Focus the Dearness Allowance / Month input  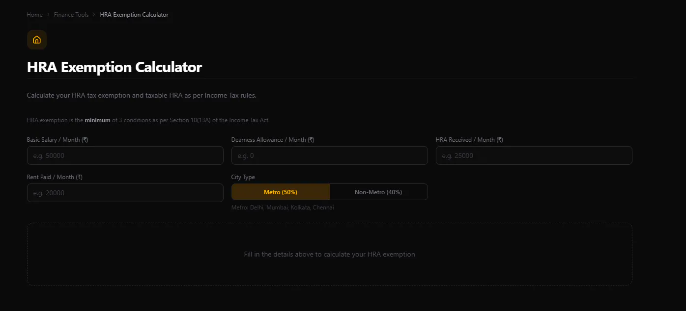[330, 155]
